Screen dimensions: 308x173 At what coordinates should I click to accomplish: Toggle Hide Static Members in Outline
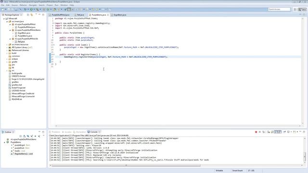32,136
